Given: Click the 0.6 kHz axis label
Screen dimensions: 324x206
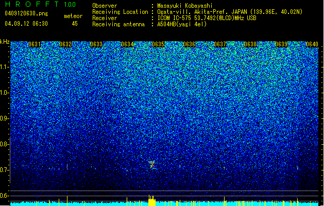Looking at the screenshot, I should tap(5, 196).
